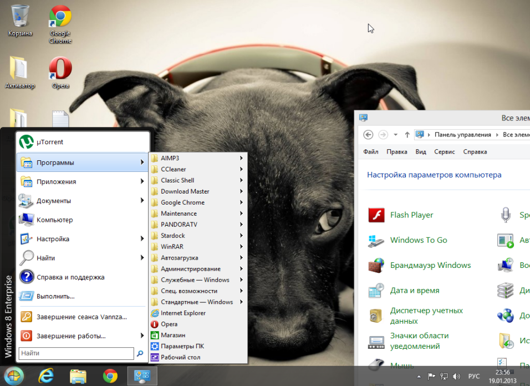Viewport: 530px width, 386px height.
Task: Open Параметры ПК from Programs list
Action: pyautogui.click(x=198, y=346)
